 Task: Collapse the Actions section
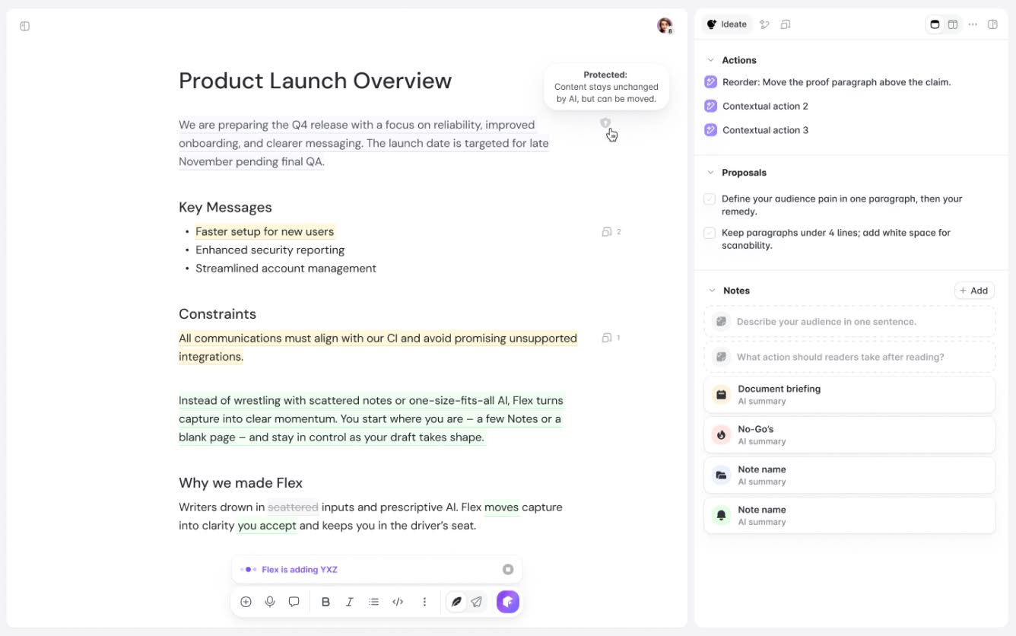point(711,60)
